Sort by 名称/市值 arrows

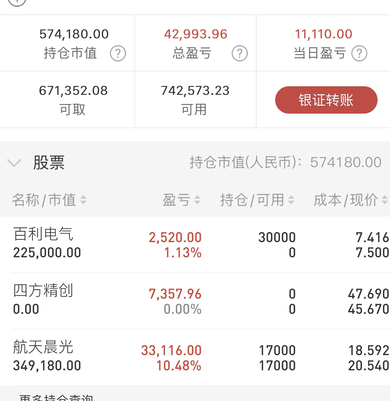(83, 200)
